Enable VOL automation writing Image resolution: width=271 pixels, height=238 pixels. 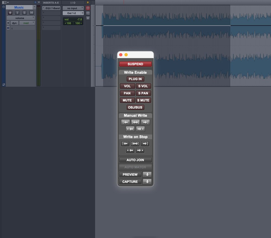[x=127, y=86]
